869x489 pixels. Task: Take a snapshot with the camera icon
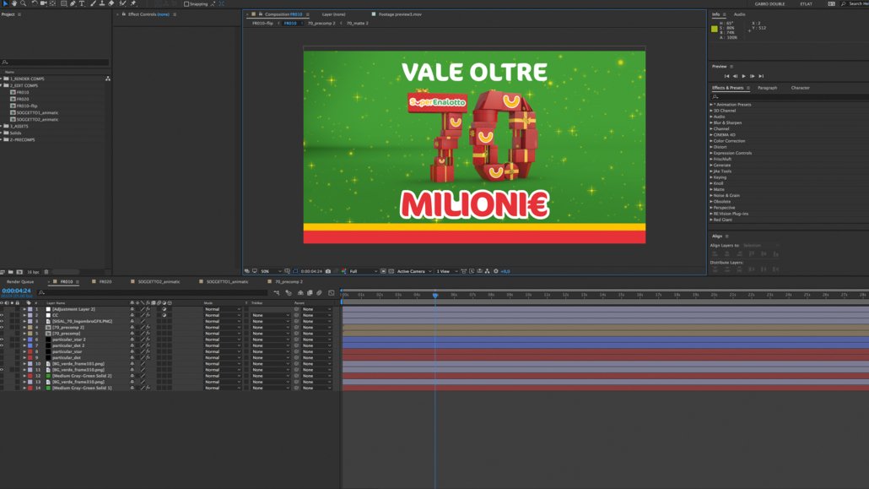[328, 271]
